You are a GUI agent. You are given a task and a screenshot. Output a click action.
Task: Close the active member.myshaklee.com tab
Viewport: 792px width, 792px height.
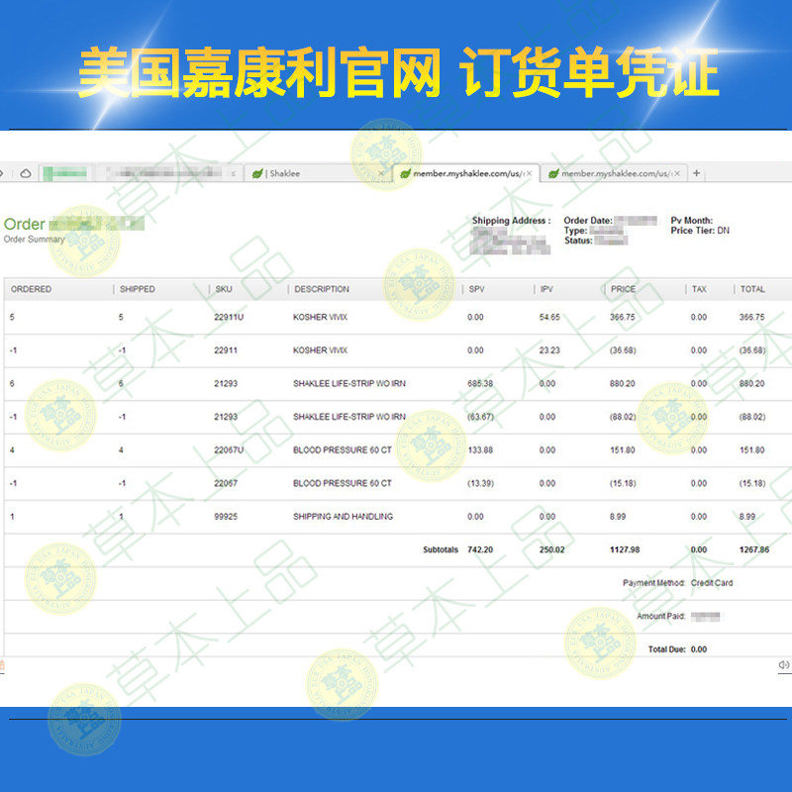(529, 173)
